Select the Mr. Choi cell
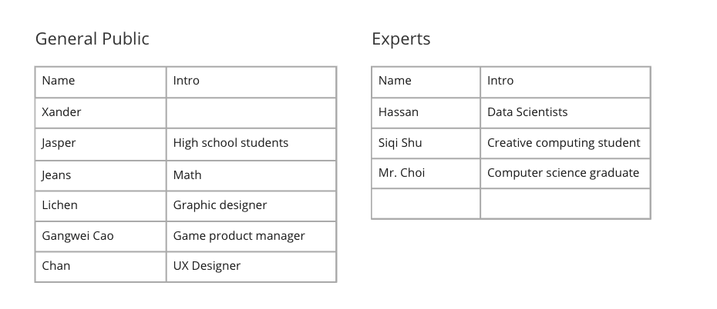The height and width of the screenshot is (309, 717). tap(426, 173)
